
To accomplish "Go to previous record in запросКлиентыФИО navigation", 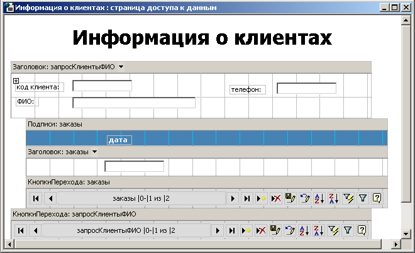I will pyautogui.click(x=36, y=230).
